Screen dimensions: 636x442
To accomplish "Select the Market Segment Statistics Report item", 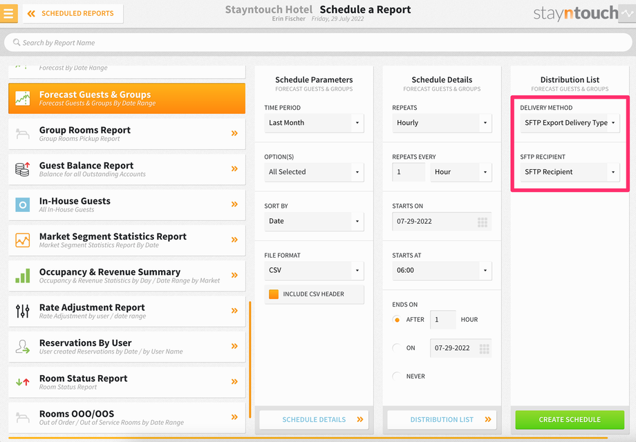I will (x=127, y=240).
